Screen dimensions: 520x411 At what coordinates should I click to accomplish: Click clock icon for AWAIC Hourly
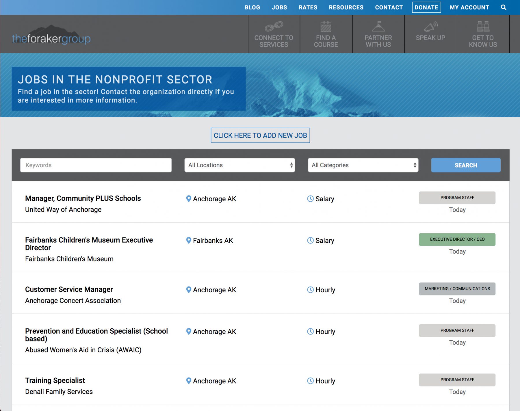pos(310,331)
